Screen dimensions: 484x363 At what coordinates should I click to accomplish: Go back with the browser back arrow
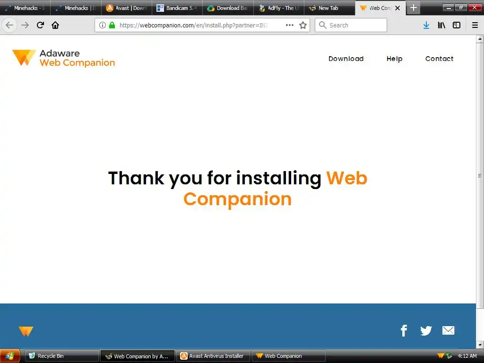[x=9, y=25]
